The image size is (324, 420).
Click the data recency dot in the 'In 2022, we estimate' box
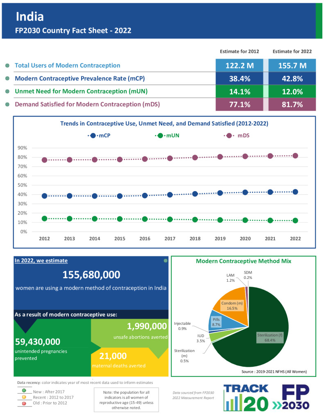[165, 260]
